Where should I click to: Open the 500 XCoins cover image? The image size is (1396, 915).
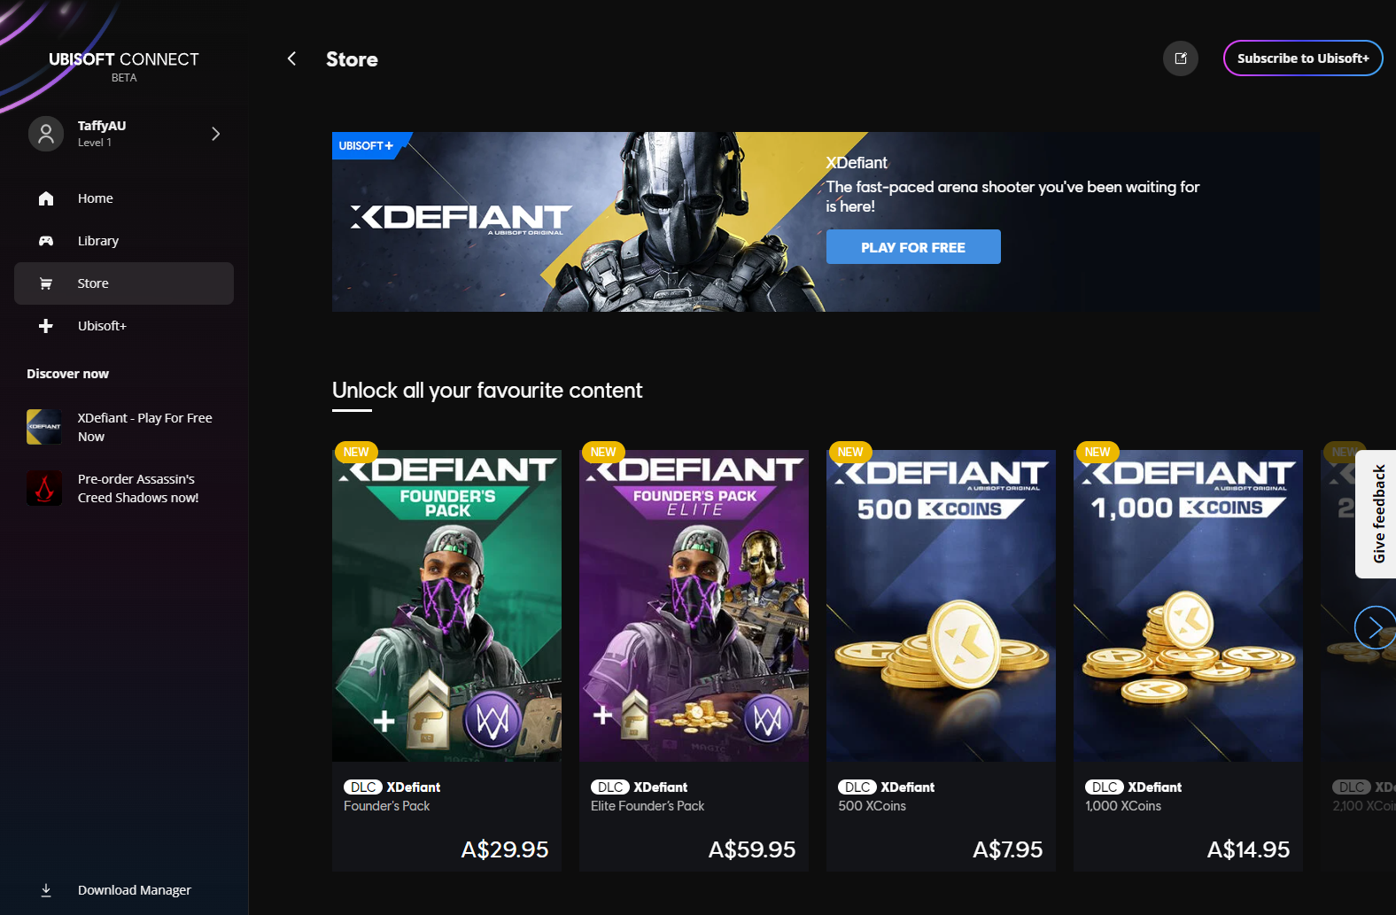(x=941, y=606)
